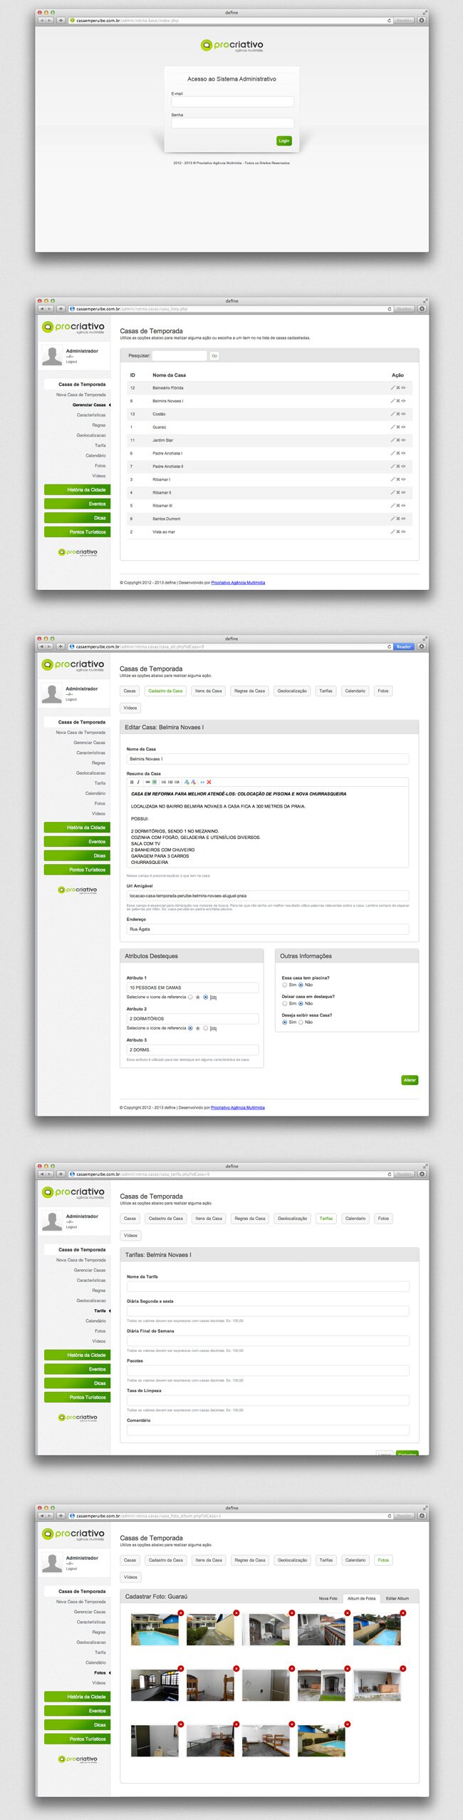Click the Taxa de Limpeza field
This screenshot has width=463, height=1820.
point(268,1400)
